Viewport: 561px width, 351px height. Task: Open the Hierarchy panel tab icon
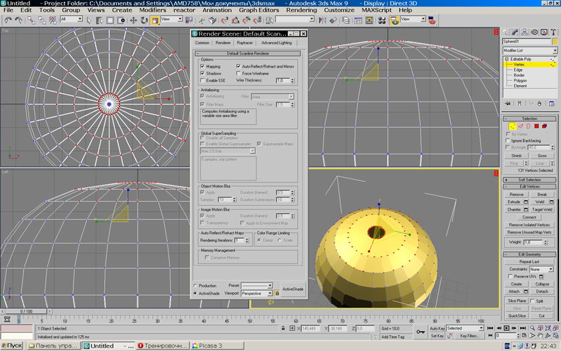(525, 32)
